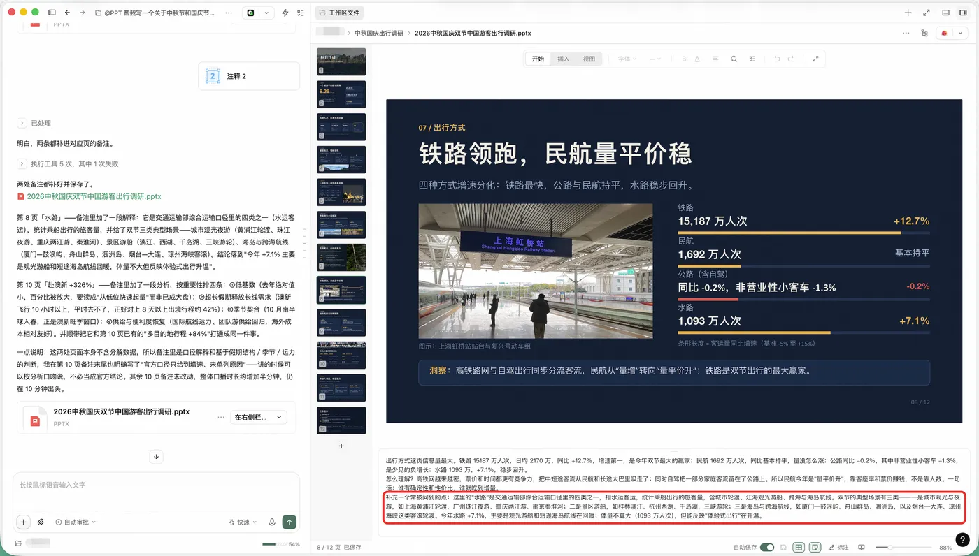Click the 中秋国庆出行调研 breadcrumb folder
This screenshot has width=979, height=556.
pyautogui.click(x=378, y=33)
